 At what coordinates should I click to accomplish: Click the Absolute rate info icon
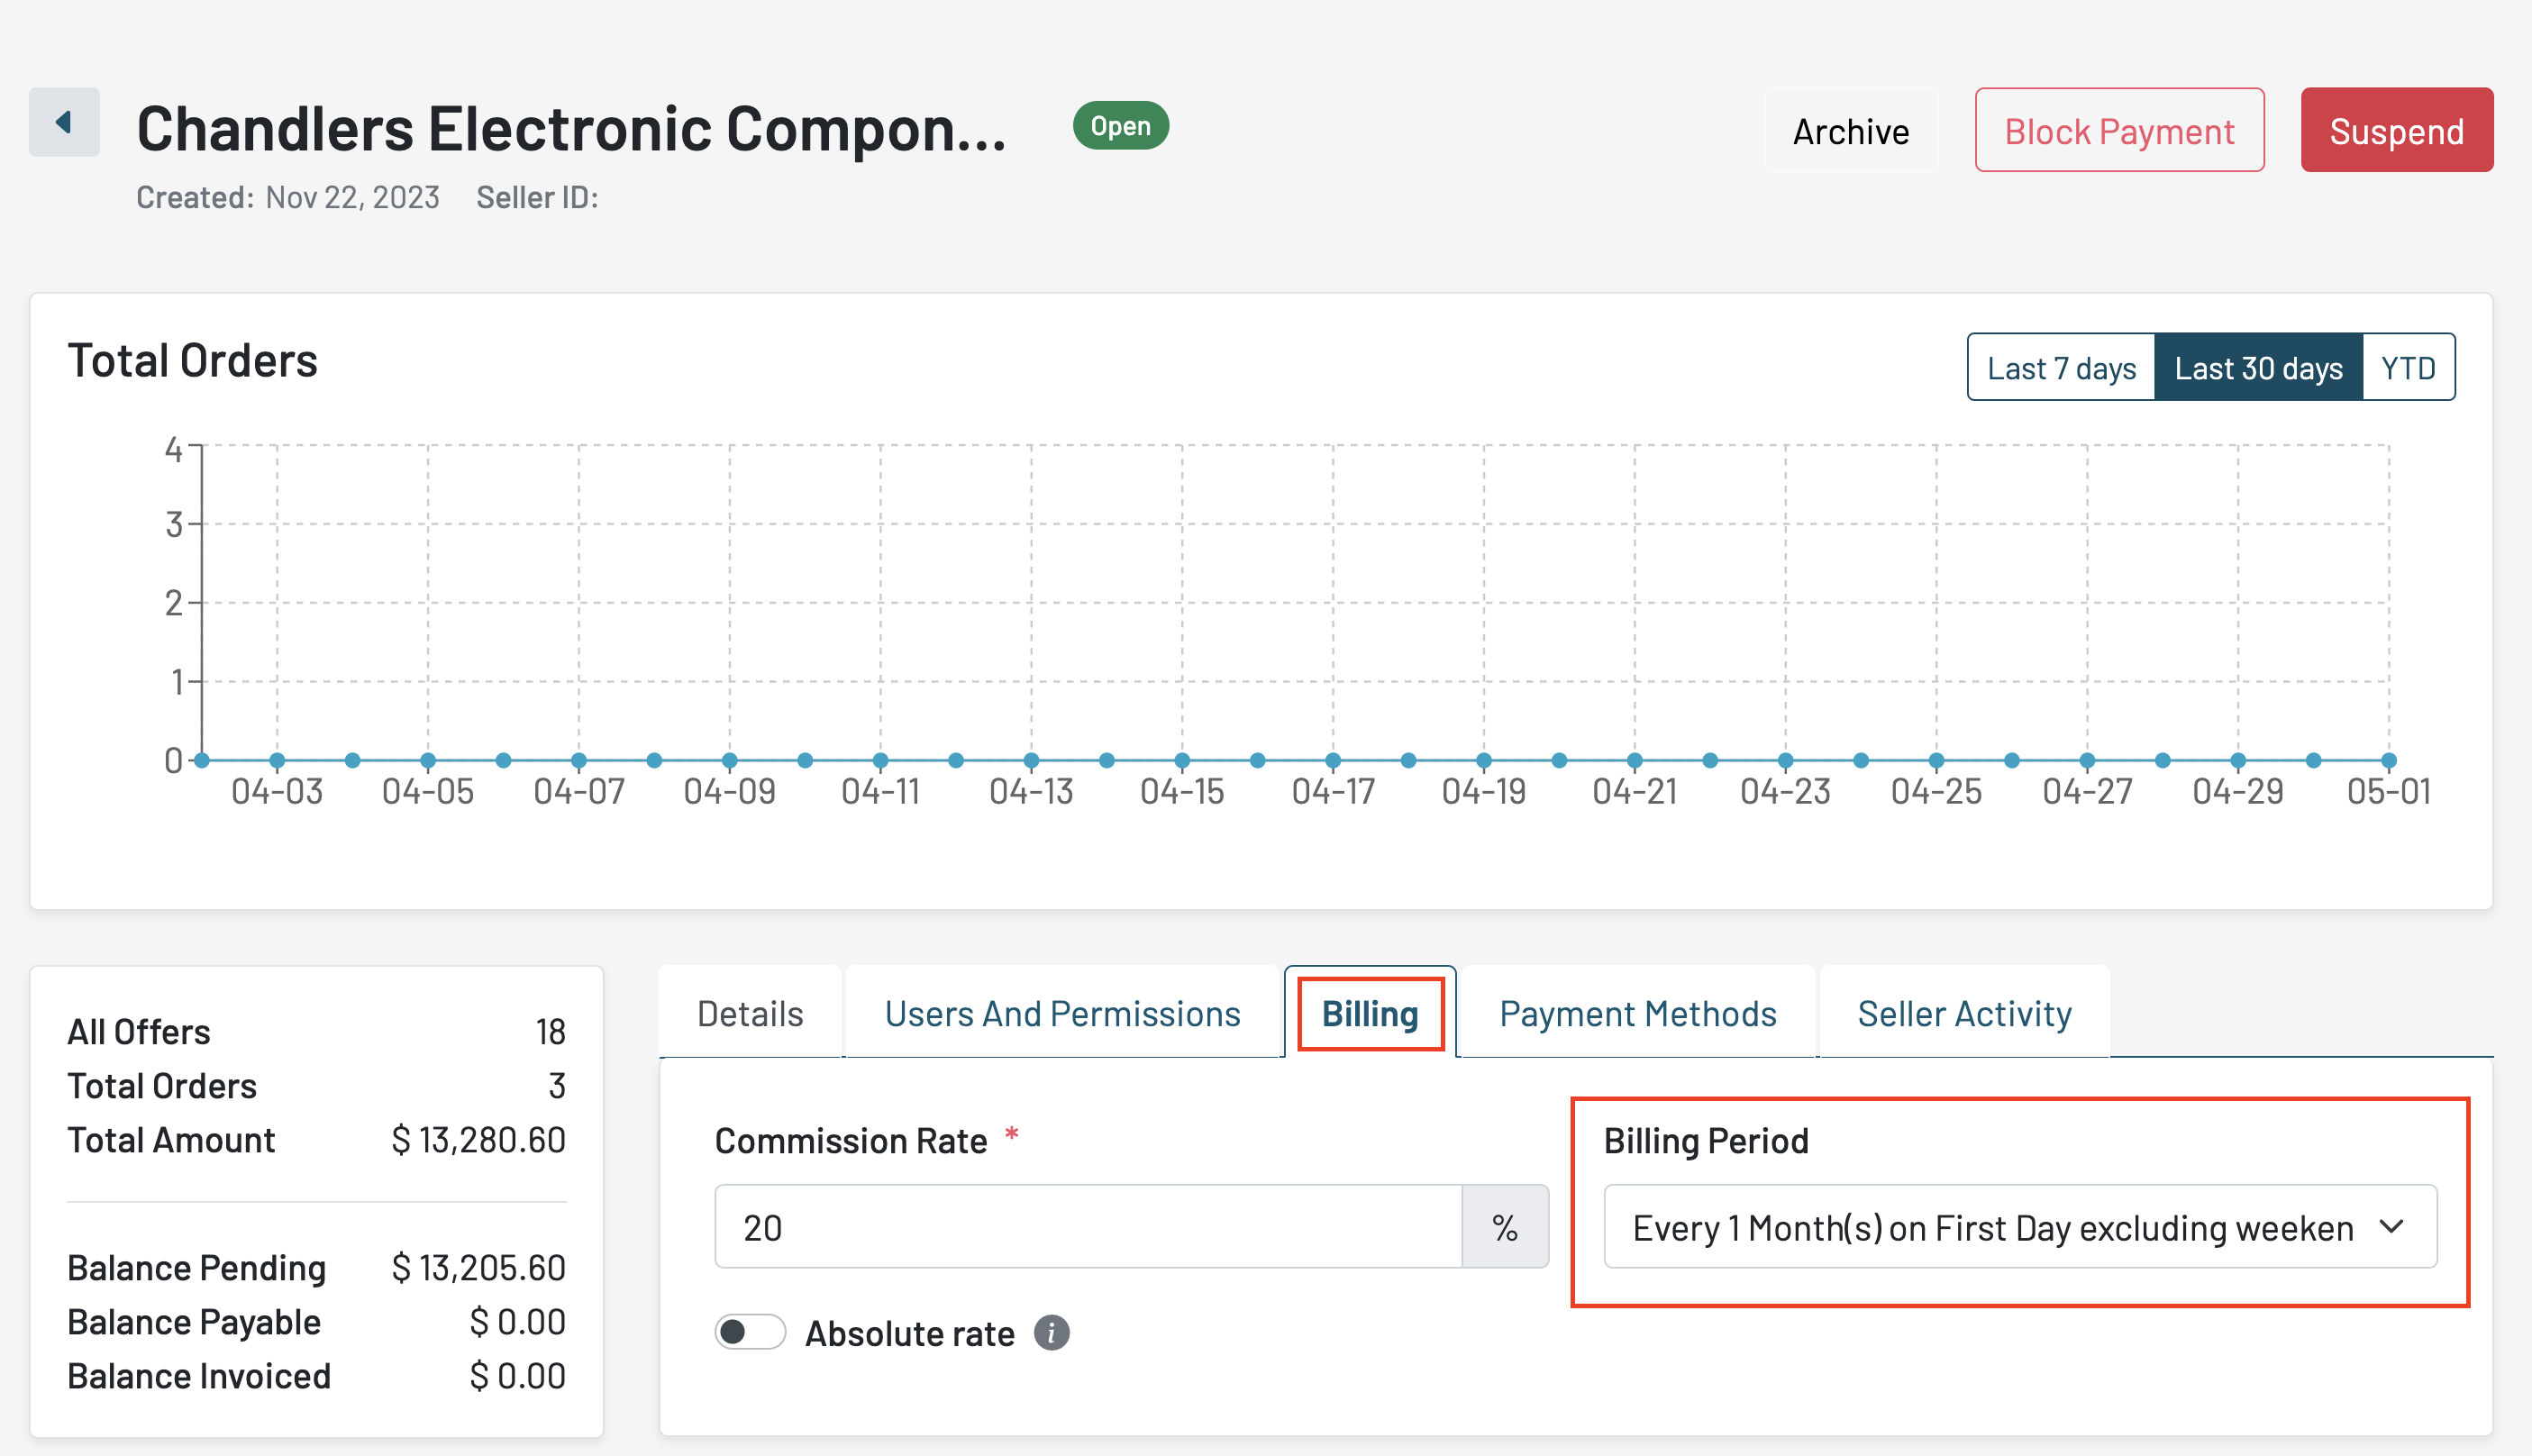[1051, 1333]
